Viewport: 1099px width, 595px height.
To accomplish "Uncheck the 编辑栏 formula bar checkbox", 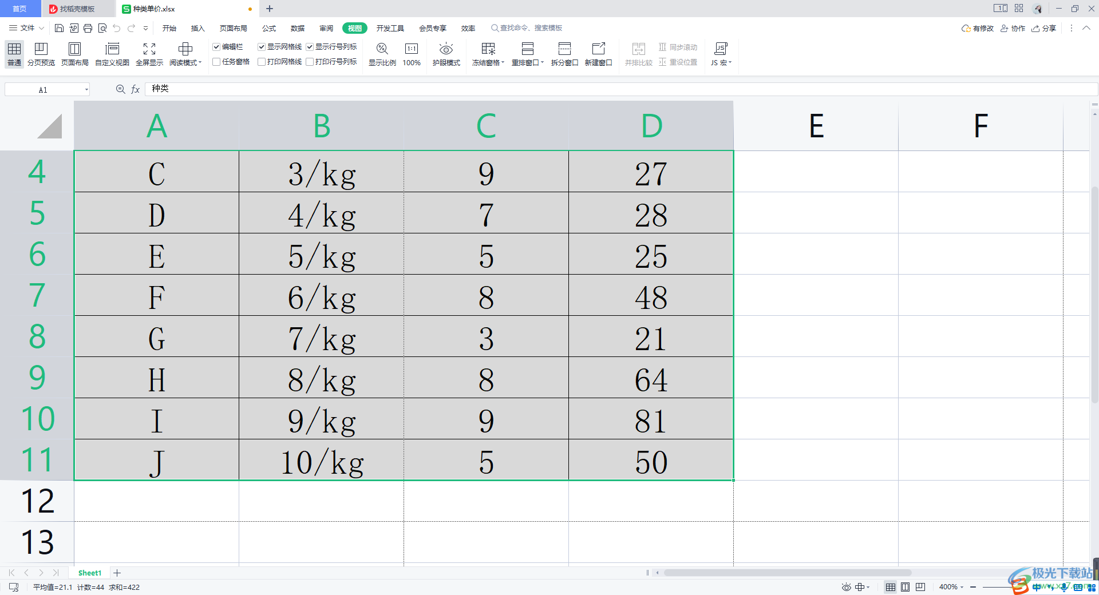I will [x=216, y=47].
